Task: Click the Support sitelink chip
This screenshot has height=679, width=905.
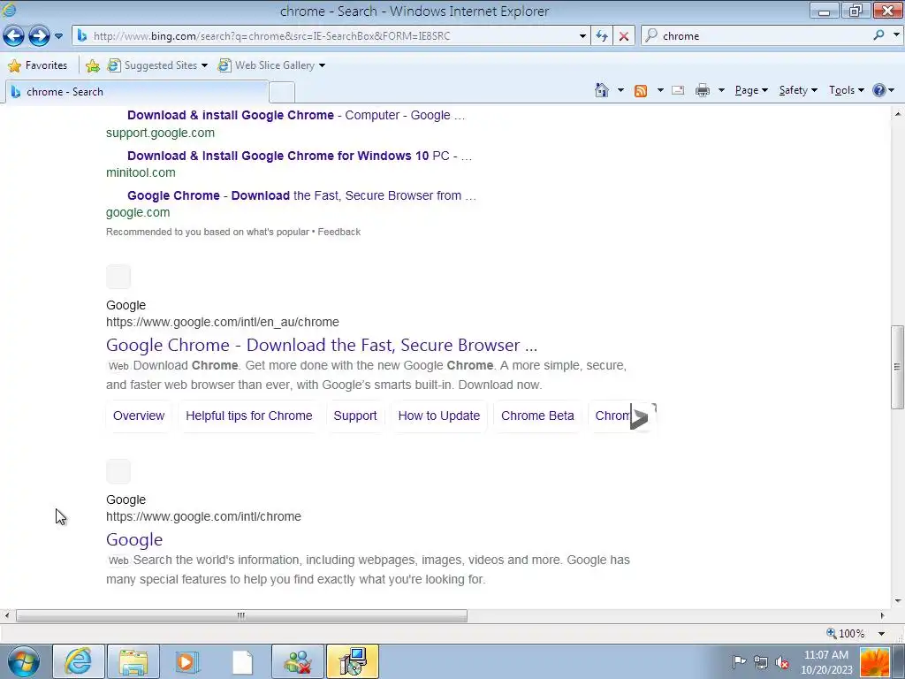Action: (x=355, y=416)
